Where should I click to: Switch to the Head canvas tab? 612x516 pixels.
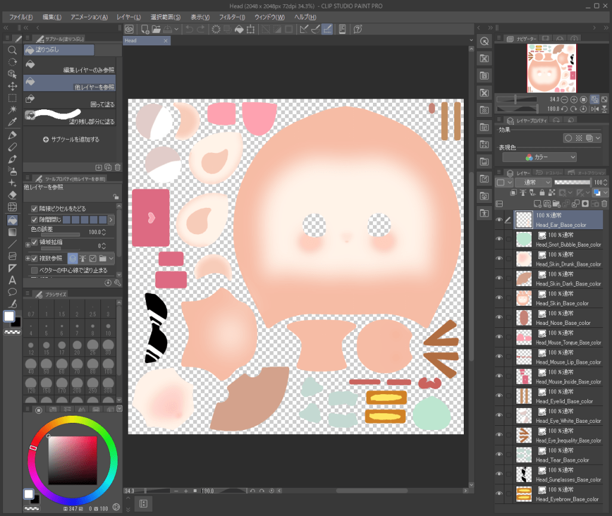pyautogui.click(x=131, y=41)
